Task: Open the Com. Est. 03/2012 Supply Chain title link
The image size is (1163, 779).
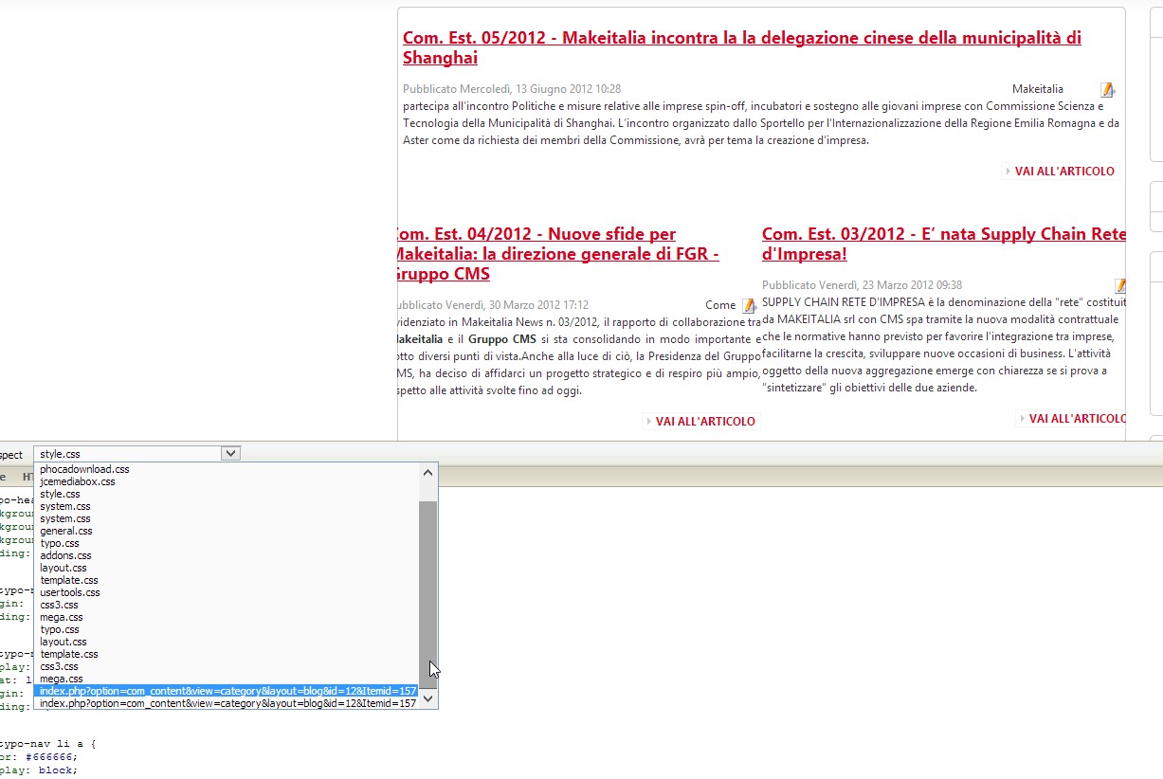Action: [944, 244]
